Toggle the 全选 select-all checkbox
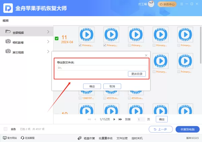 [x=5, y=129]
